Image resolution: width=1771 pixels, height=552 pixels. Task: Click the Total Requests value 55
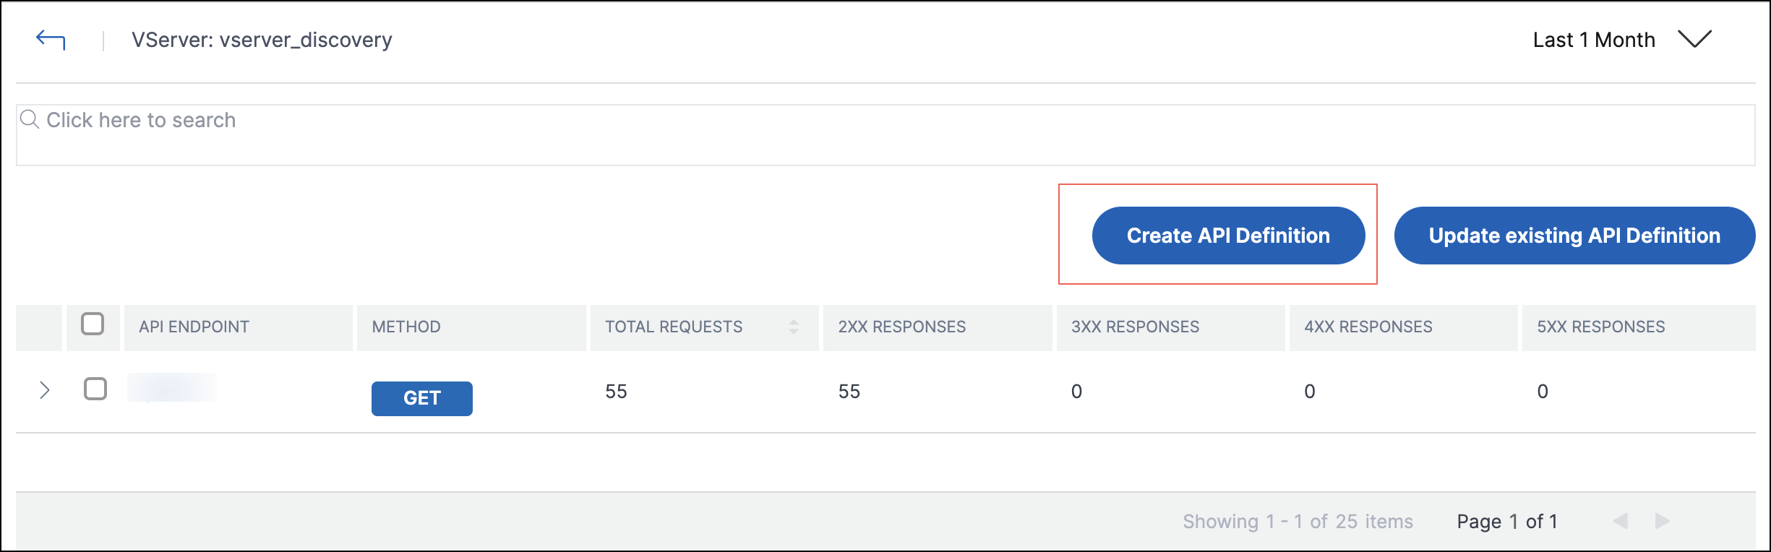pyautogui.click(x=616, y=392)
